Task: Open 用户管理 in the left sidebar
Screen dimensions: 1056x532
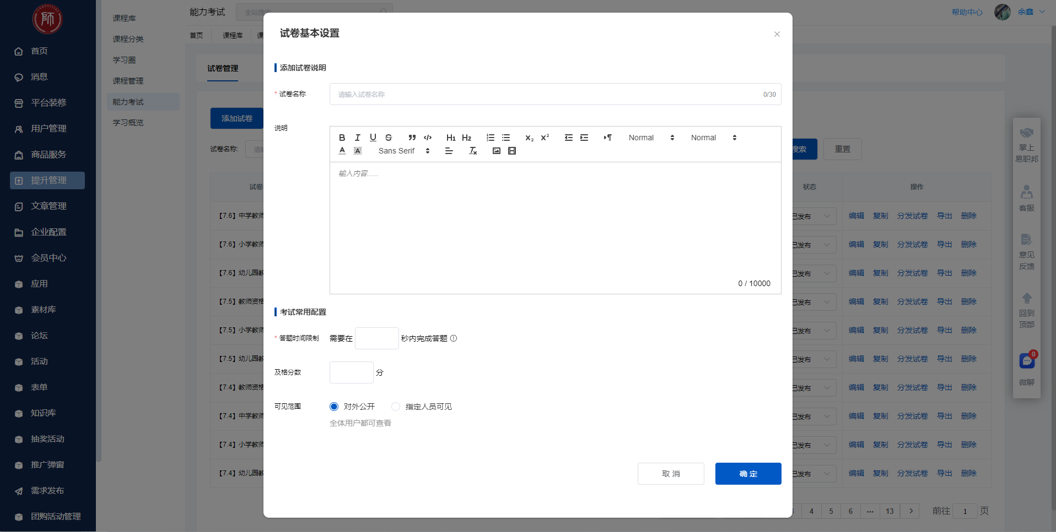Action: (49, 129)
